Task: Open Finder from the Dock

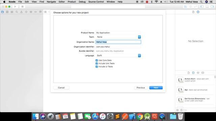Action: (x=35, y=117)
